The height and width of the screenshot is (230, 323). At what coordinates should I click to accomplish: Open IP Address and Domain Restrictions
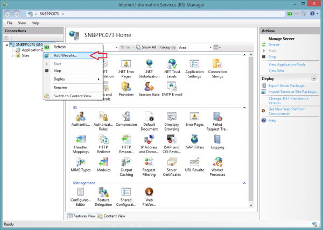click(149, 144)
